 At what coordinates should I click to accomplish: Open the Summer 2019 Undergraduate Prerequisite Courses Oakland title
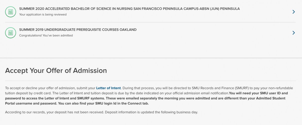coord(78,30)
